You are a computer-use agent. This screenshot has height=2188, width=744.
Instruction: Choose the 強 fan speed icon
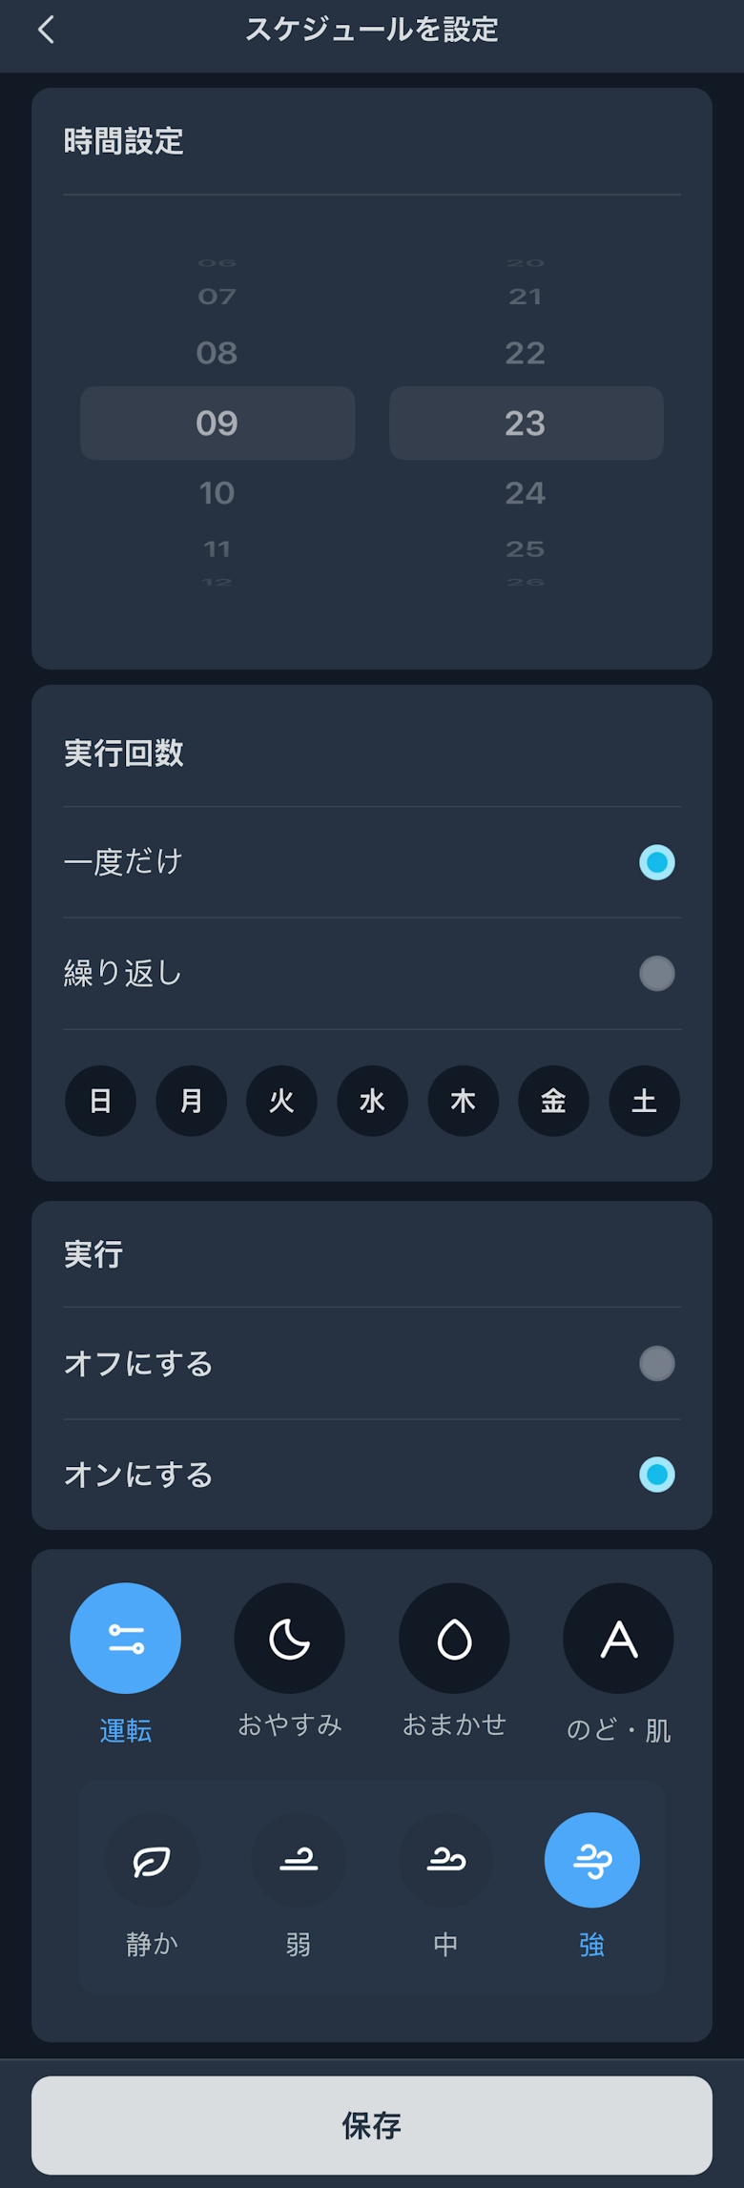coord(591,1860)
